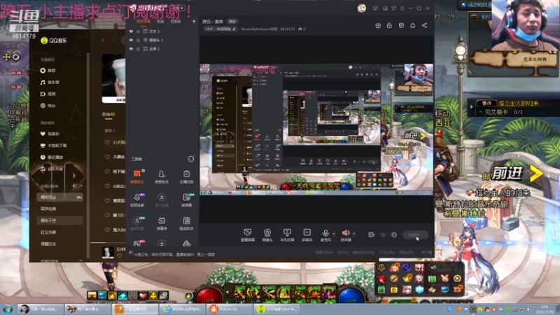560x315 pixels.
Task: Add 直播屏幕 screen capture source
Action: click(x=248, y=235)
